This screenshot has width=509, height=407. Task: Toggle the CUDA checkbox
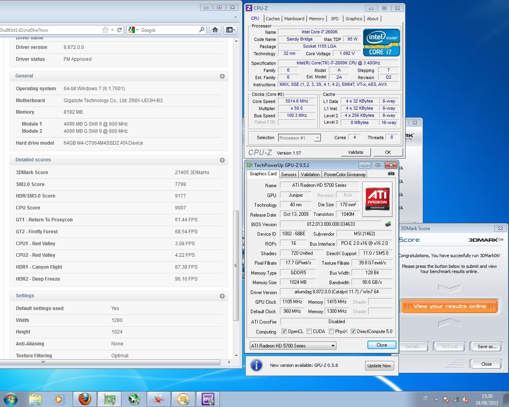point(309,331)
